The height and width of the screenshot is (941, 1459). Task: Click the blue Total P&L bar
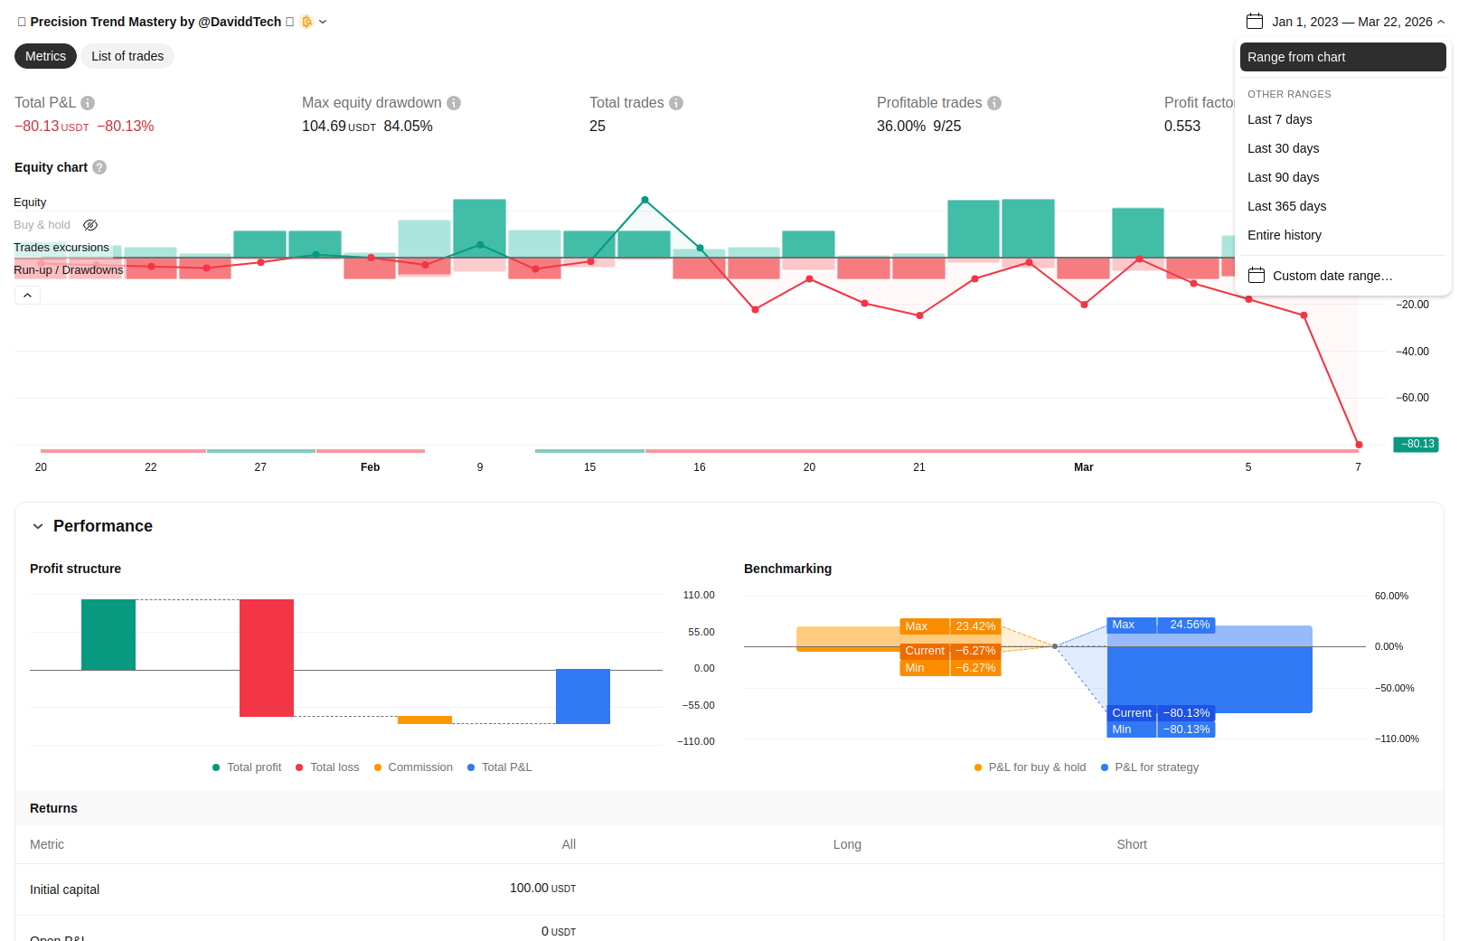(582, 696)
